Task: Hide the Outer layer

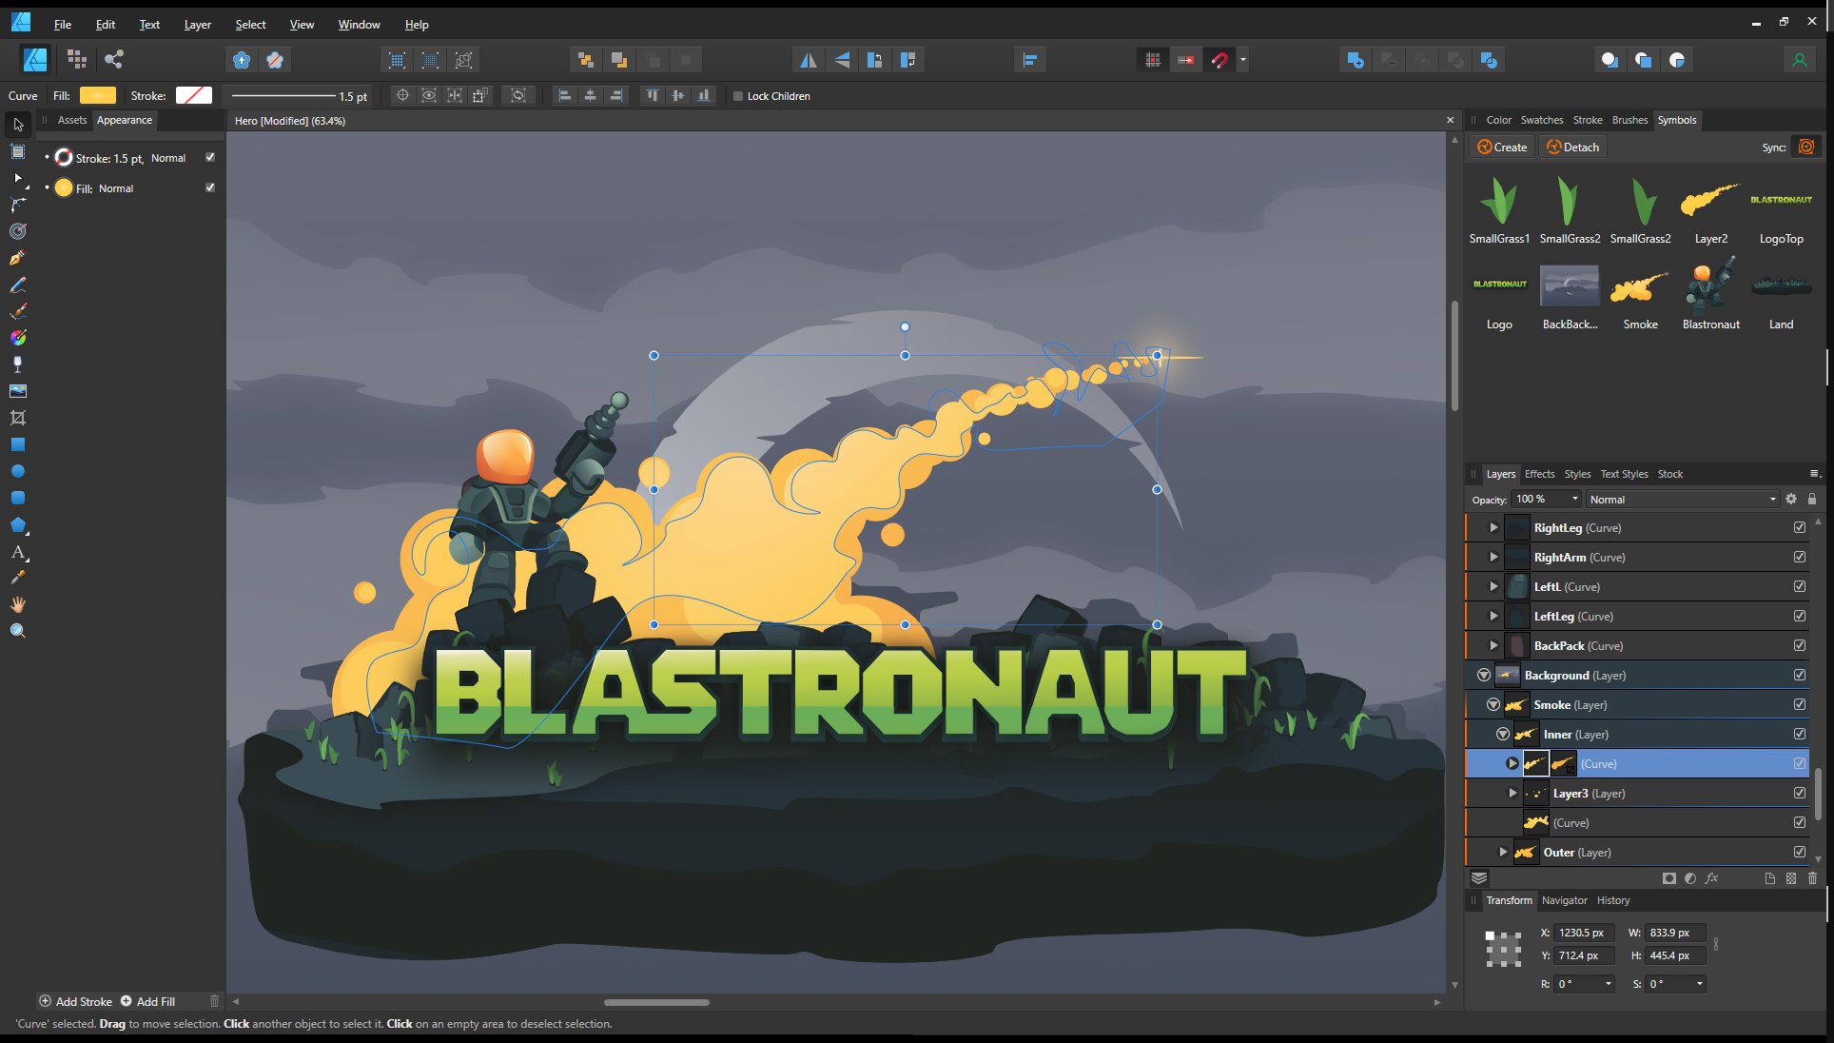Action: [x=1800, y=852]
